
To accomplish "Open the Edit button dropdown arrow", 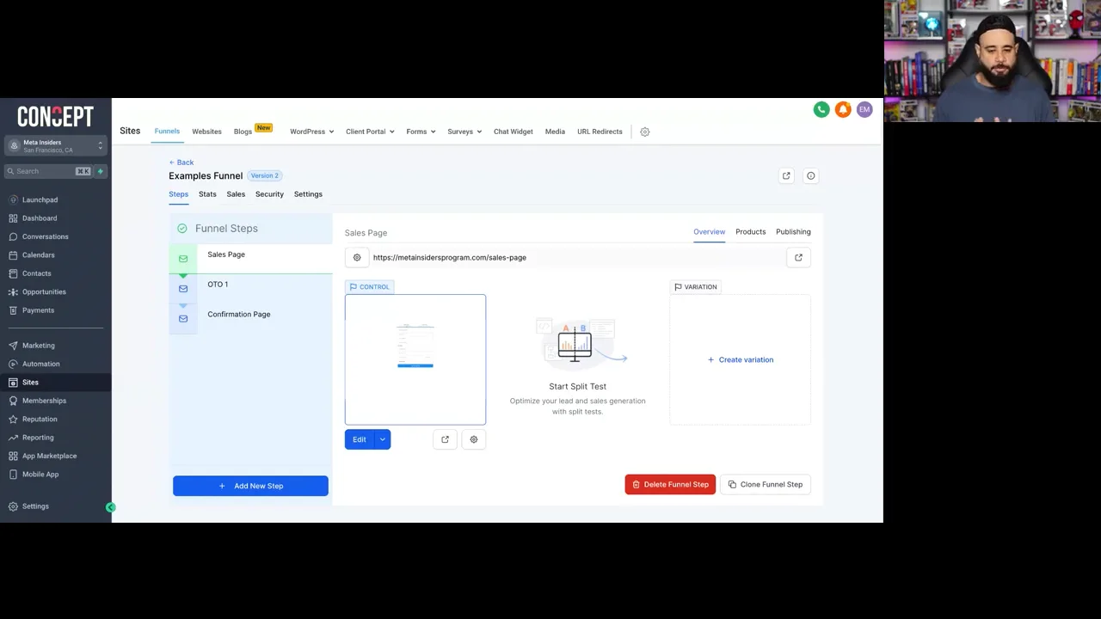I will [383, 439].
